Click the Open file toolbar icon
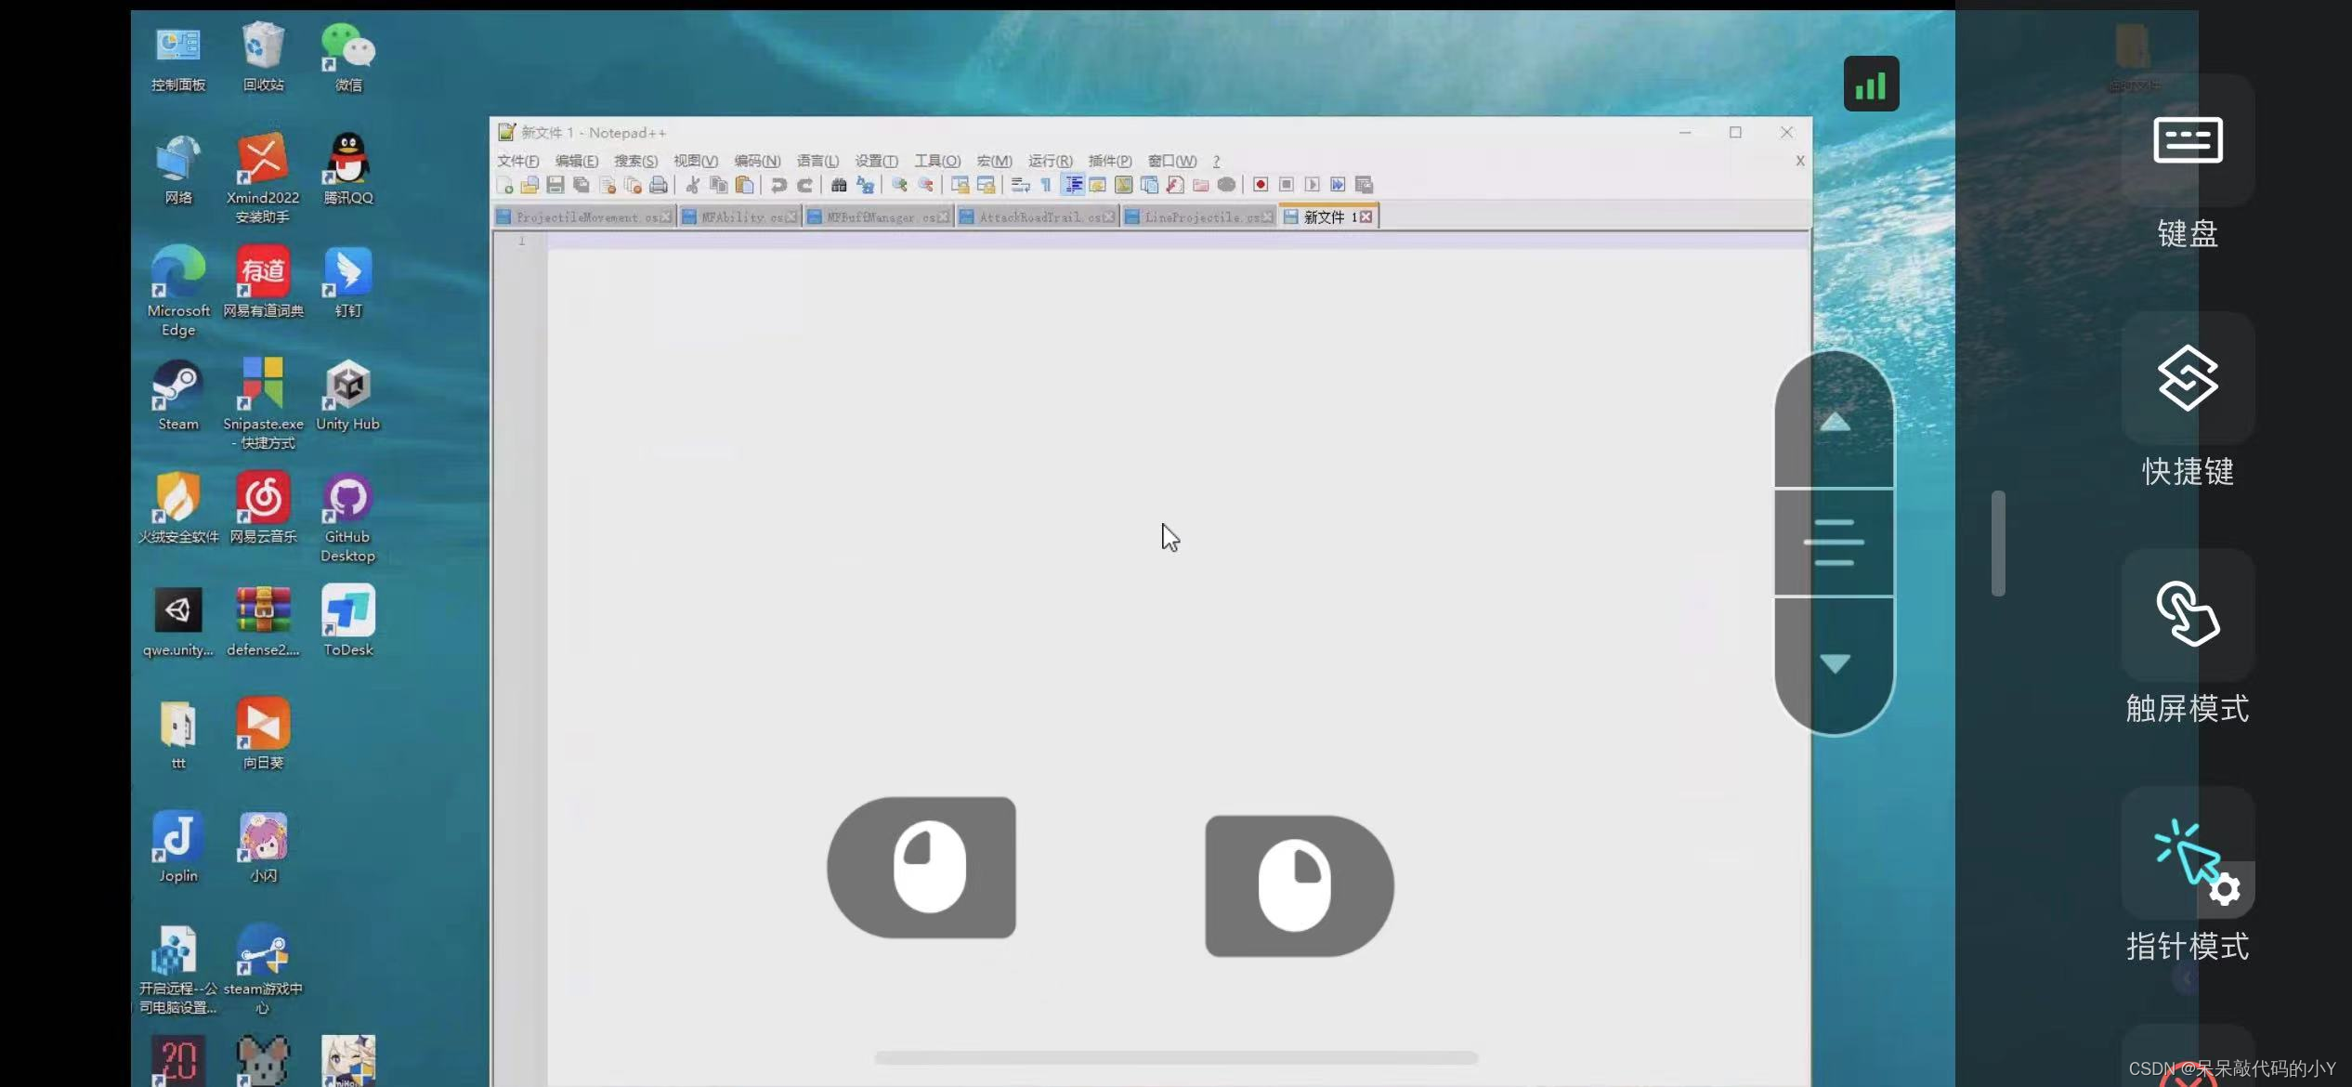The image size is (2352, 1087). [x=530, y=185]
